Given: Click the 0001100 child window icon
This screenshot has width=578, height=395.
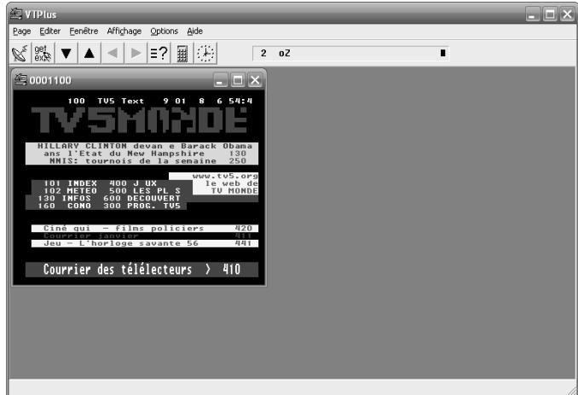Looking at the screenshot, I should pos(20,79).
